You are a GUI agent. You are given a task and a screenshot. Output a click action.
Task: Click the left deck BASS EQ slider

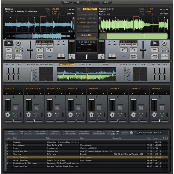point(8,74)
